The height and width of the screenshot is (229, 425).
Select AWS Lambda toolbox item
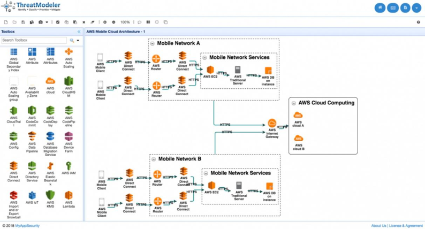69,199
